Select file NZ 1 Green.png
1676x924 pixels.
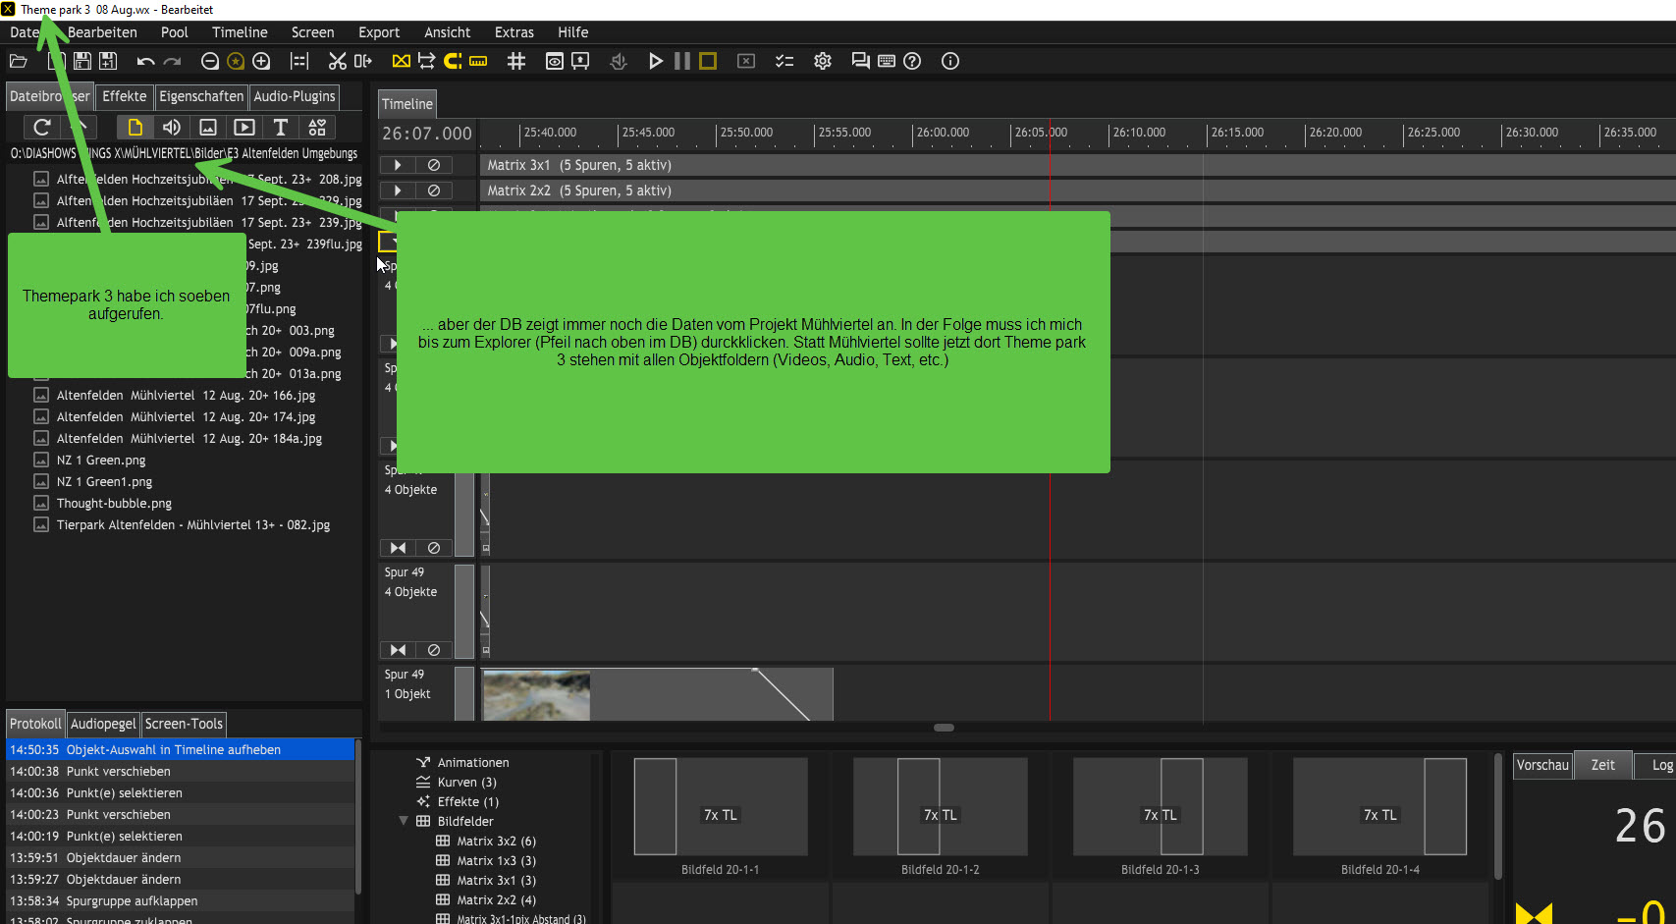pos(101,460)
